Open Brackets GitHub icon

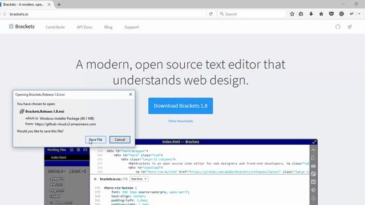(x=338, y=27)
